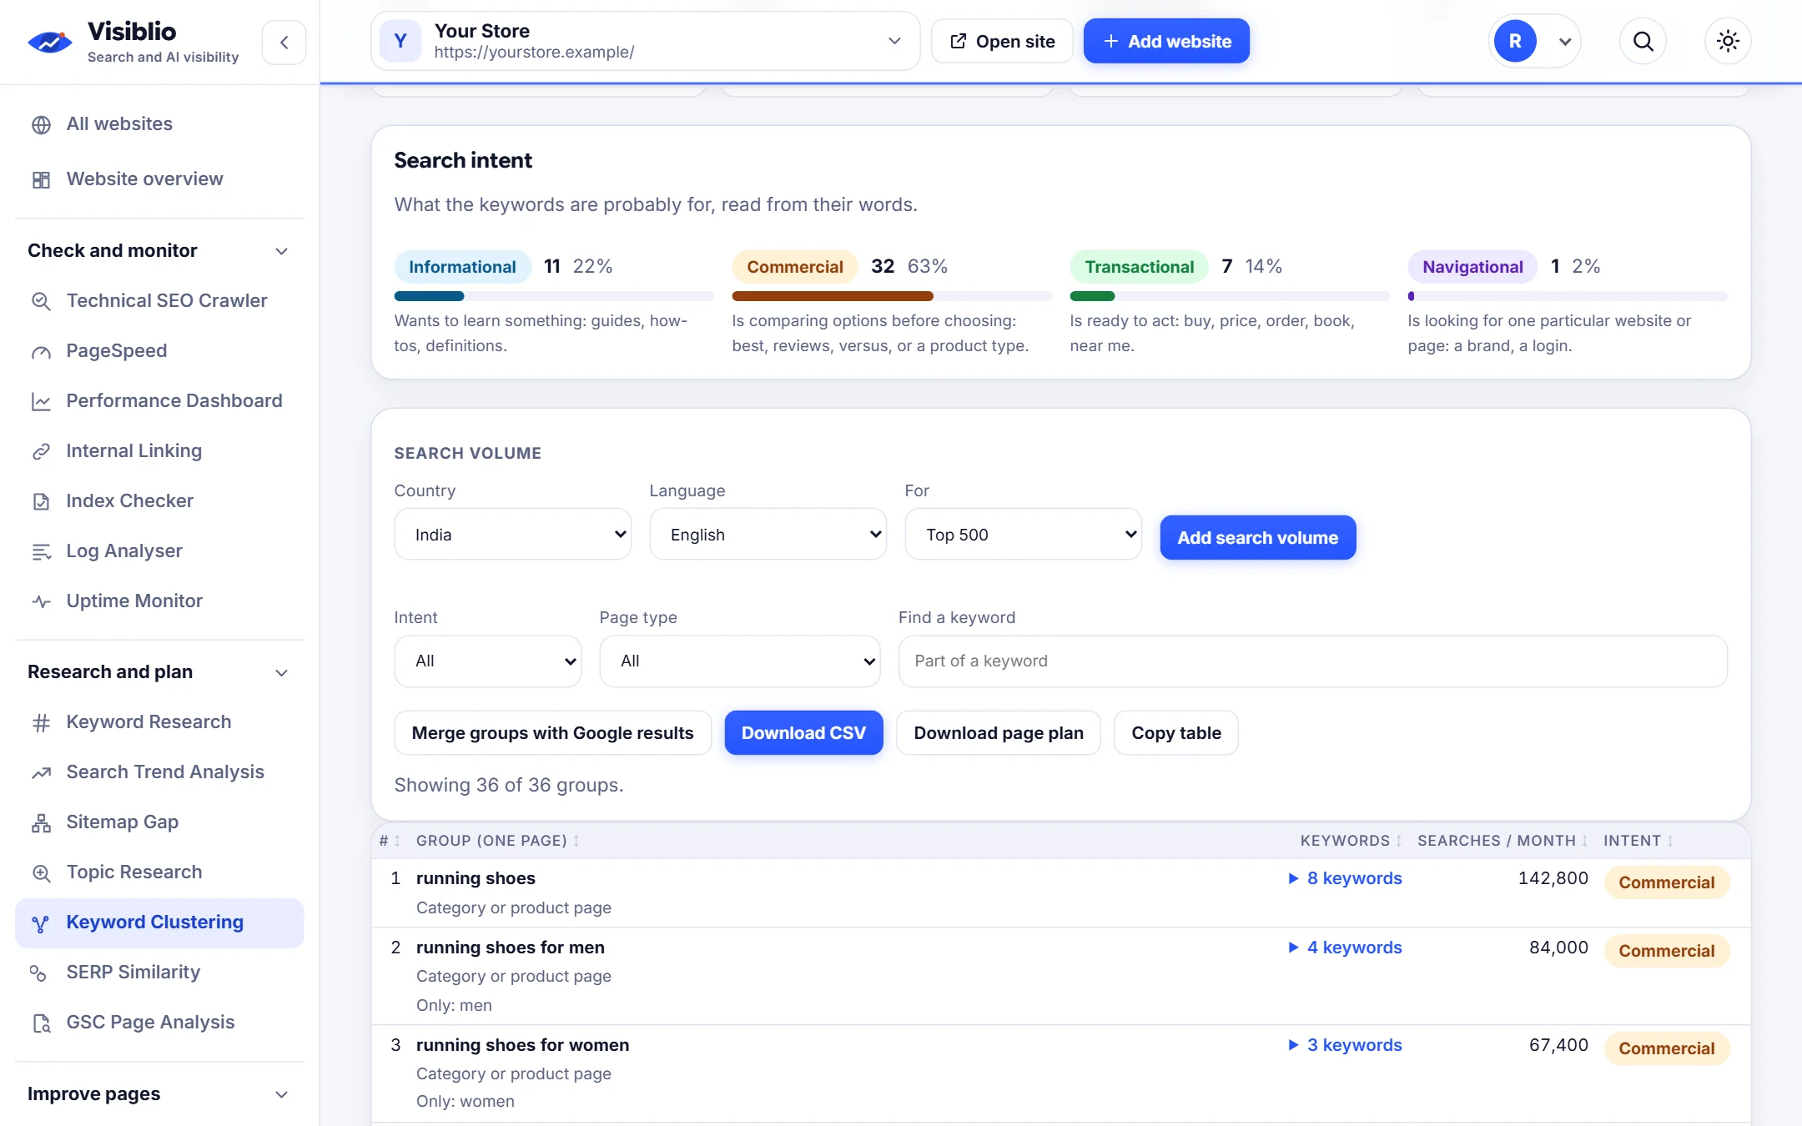Click the Uptime Monitor pulse icon
The height and width of the screenshot is (1126, 1802).
[41, 601]
